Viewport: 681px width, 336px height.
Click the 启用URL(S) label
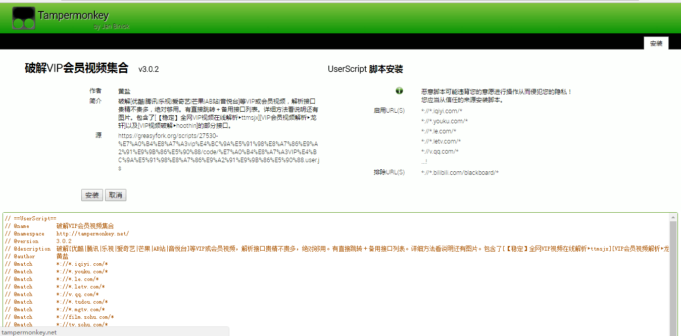point(389,111)
